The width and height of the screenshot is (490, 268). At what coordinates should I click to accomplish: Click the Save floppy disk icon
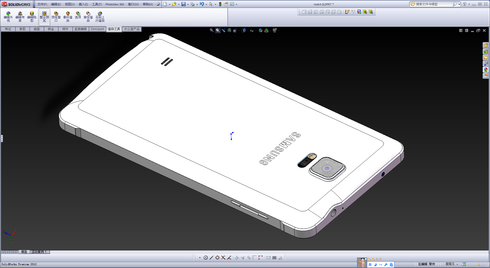pos(183,4)
